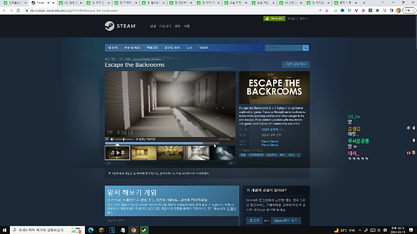The width and height of the screenshot is (417, 234).
Task: Focus the store search input field
Action: [x=284, y=48]
